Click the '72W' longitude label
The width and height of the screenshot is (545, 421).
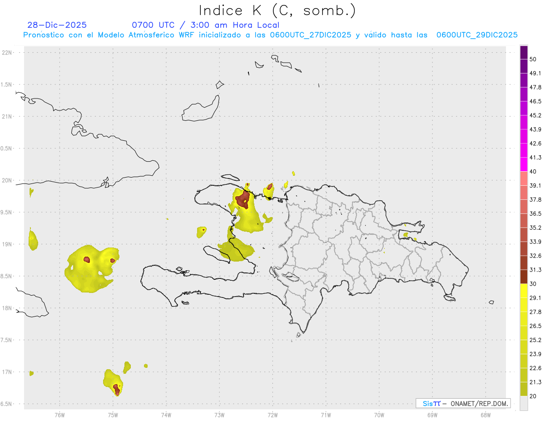(272, 415)
